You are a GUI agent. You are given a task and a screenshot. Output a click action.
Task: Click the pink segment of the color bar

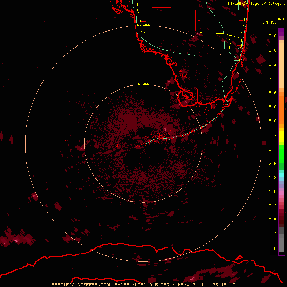point(282,193)
